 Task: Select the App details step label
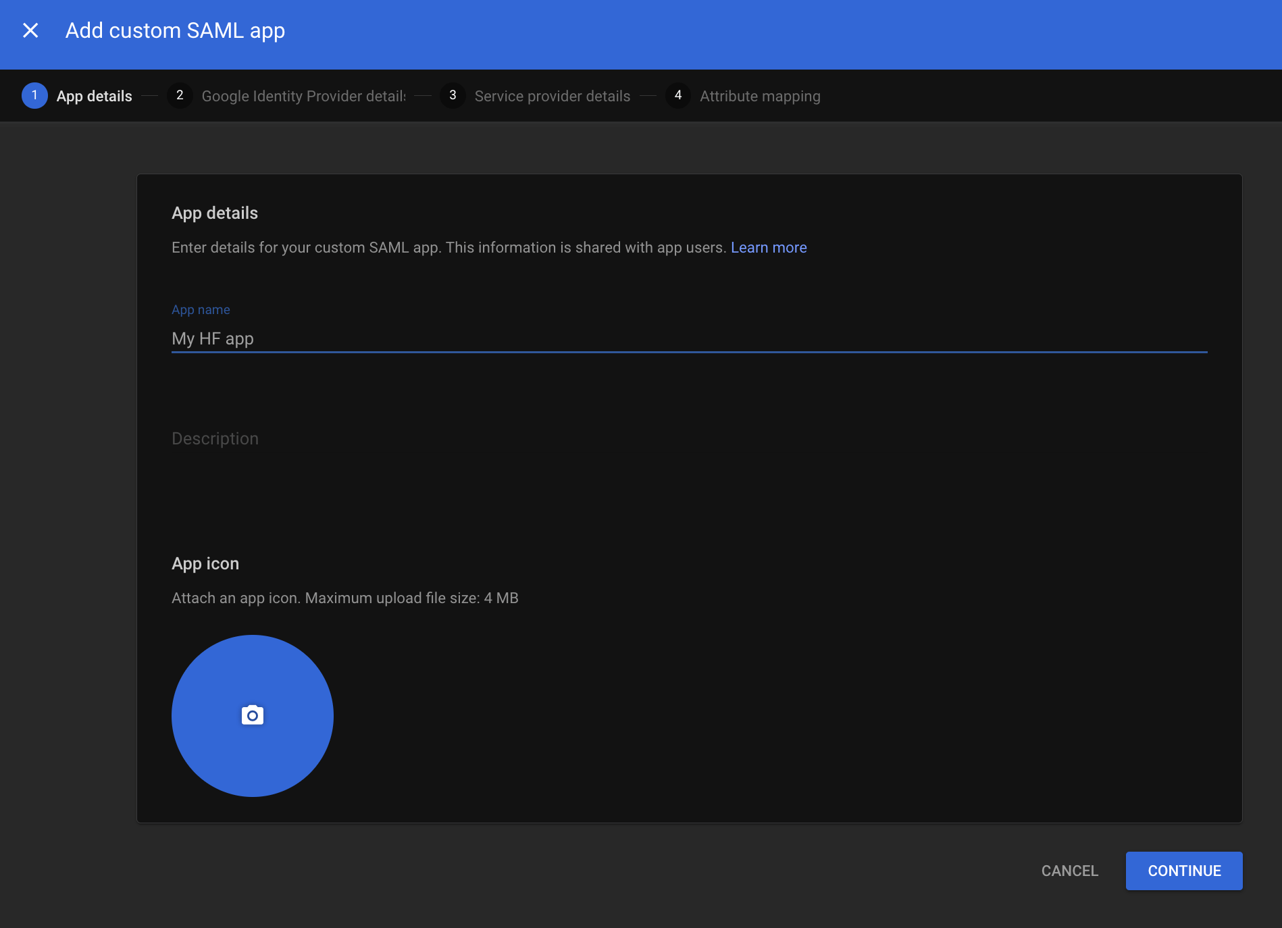(94, 96)
